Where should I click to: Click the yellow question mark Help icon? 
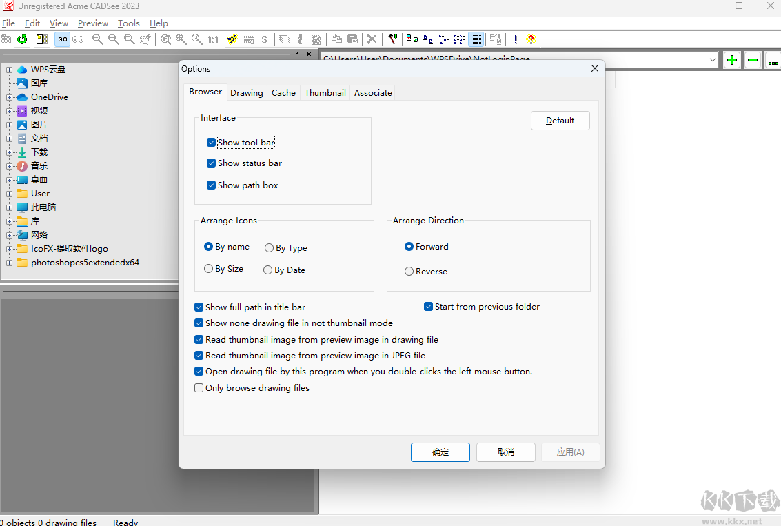click(x=531, y=39)
